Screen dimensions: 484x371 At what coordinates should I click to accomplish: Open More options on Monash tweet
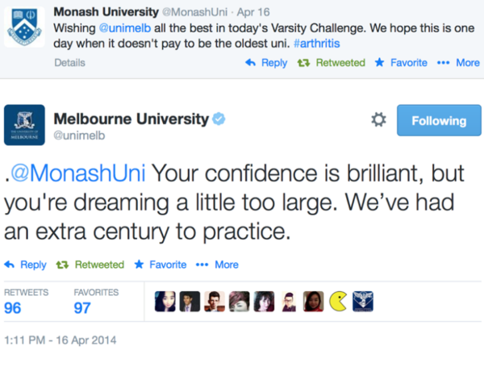click(x=457, y=62)
